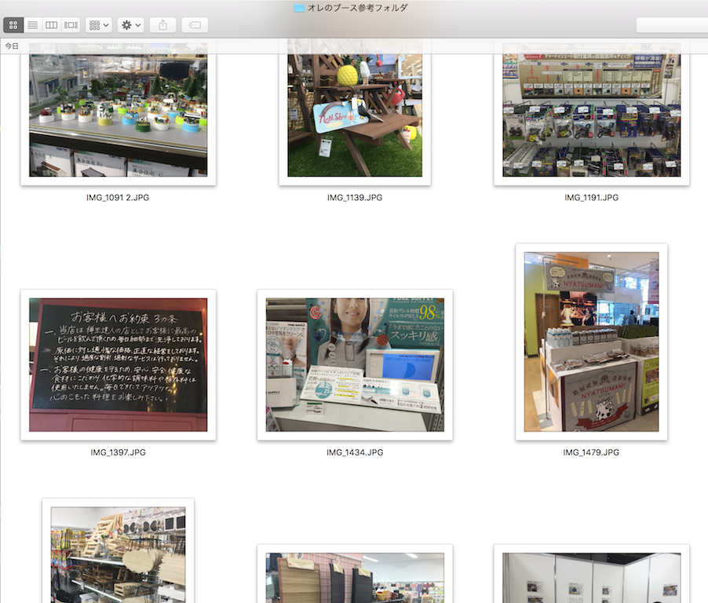Select IMG_1479.JPG Nyatsumami booth thumbnail

(x=592, y=342)
